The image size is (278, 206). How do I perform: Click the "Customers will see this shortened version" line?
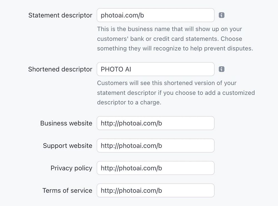click(x=167, y=83)
